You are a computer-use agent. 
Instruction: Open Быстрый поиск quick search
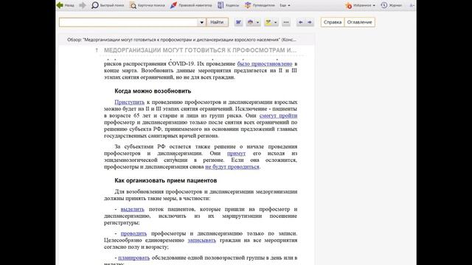pyautogui.click(x=108, y=5)
